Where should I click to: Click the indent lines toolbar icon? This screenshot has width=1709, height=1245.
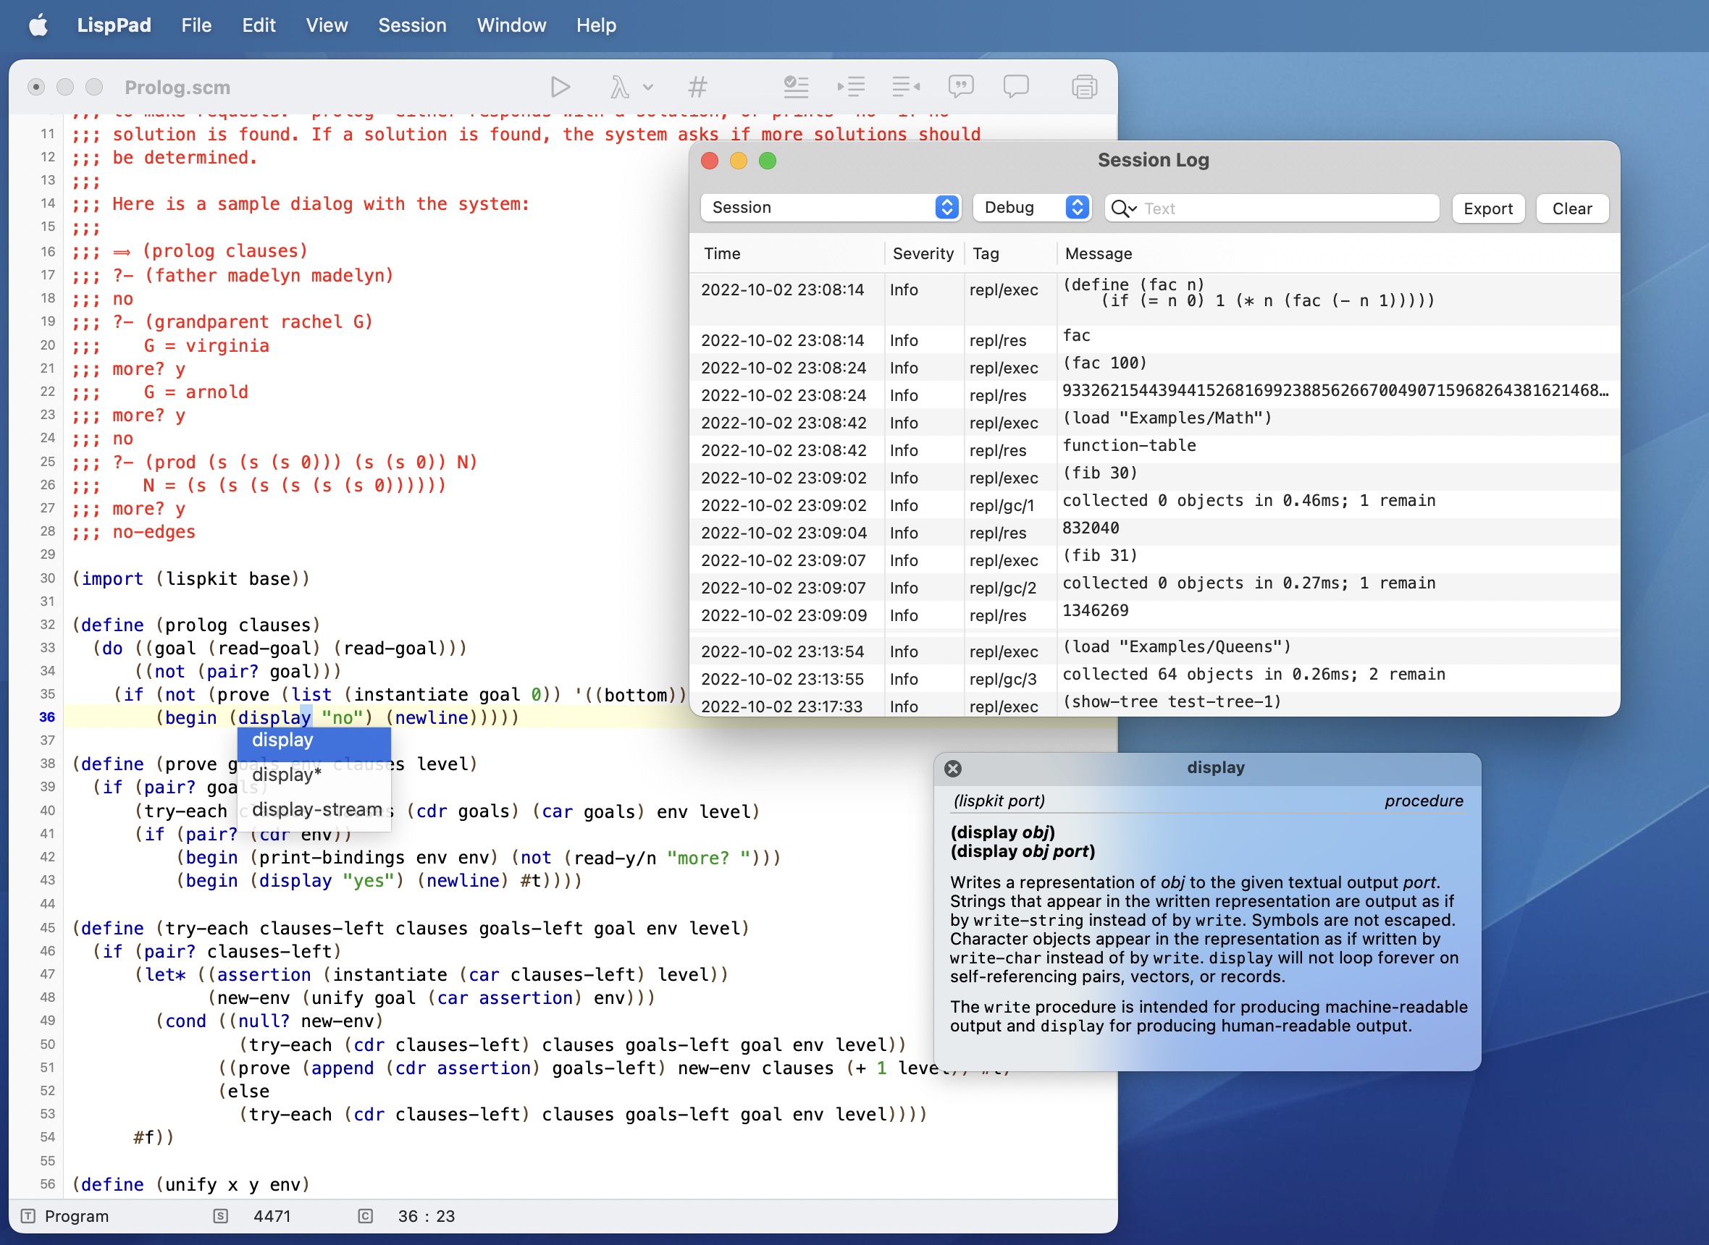(851, 88)
